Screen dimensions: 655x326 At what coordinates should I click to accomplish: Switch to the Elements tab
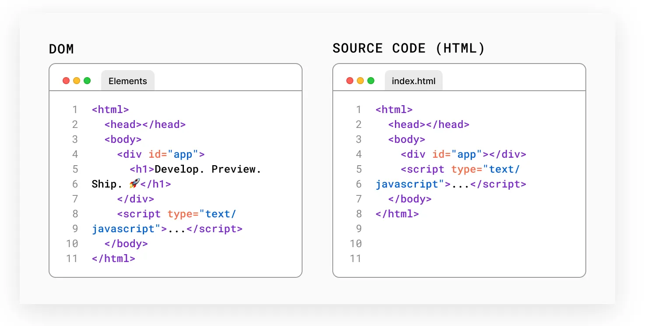click(x=128, y=81)
